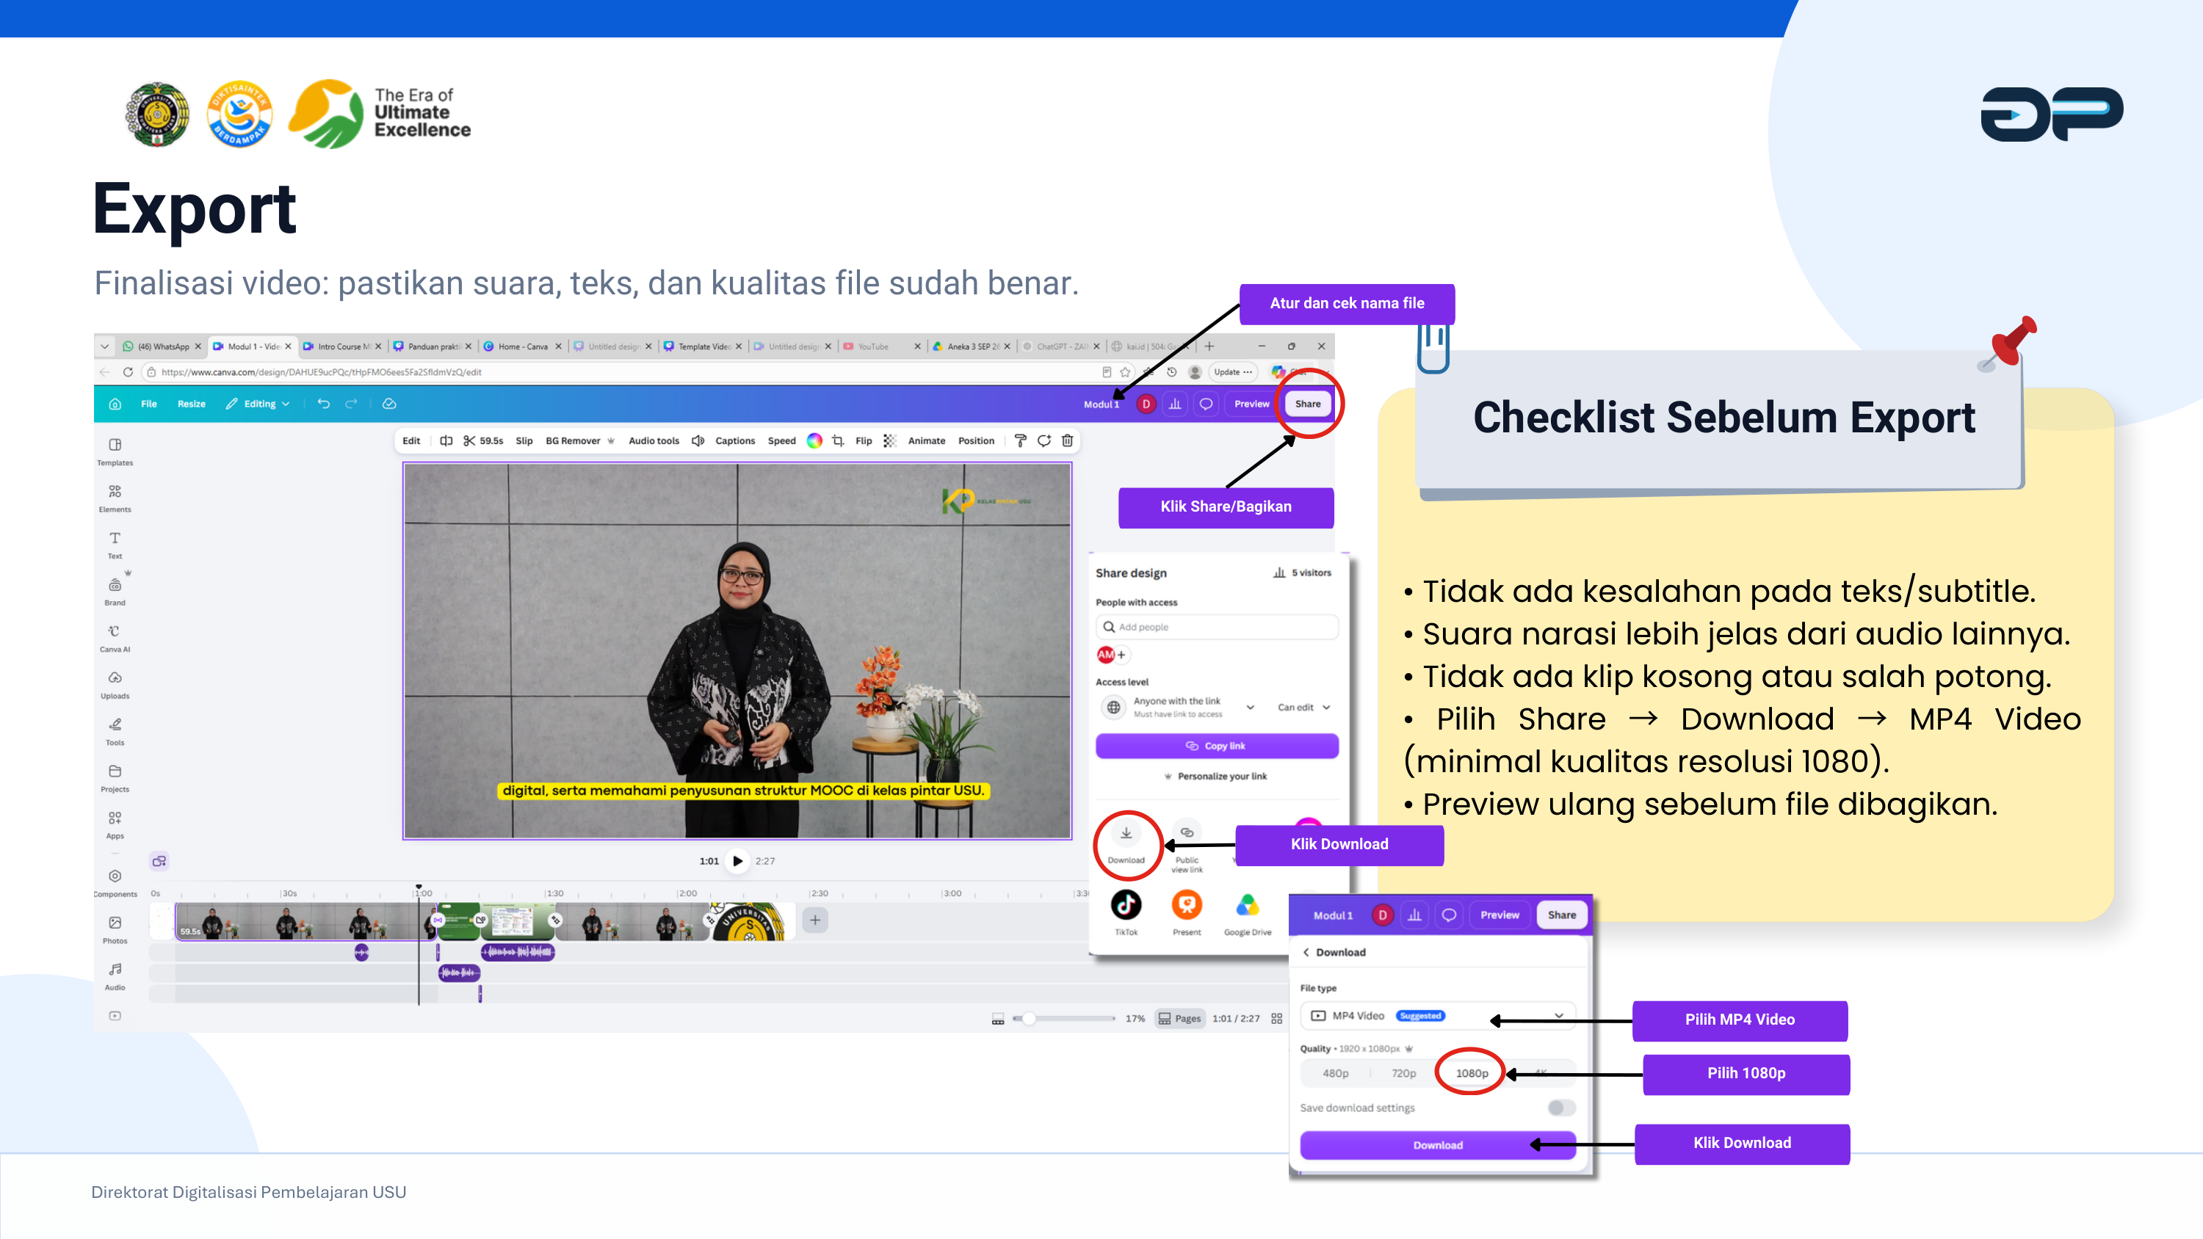
Task: Click the Present share option
Action: click(1187, 912)
